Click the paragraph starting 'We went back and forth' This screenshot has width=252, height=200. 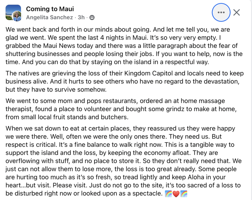(x=124, y=46)
